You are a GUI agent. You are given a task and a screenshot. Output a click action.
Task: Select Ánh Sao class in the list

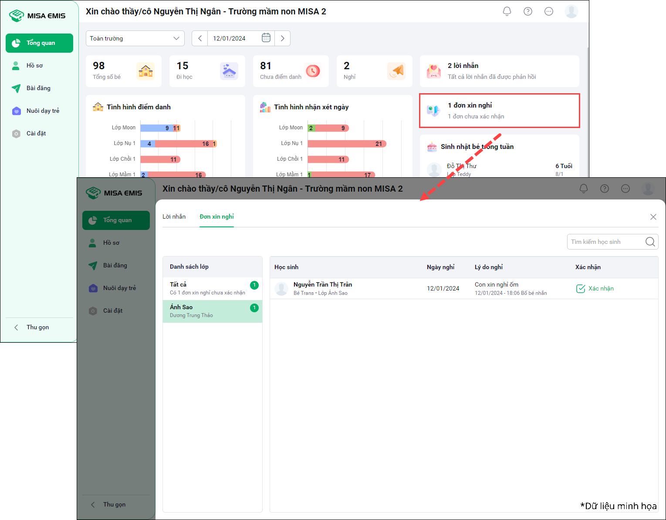[212, 311]
